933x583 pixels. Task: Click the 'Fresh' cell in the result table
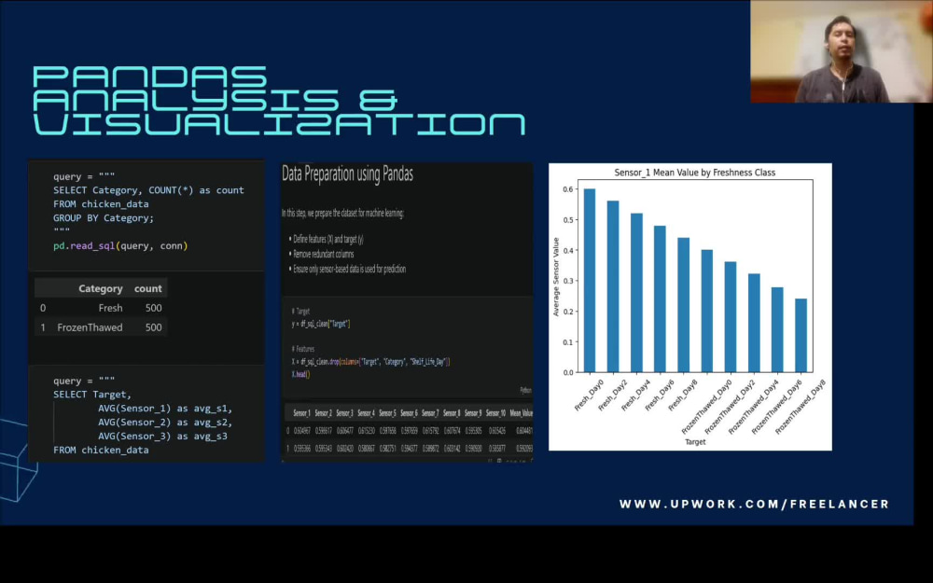(110, 308)
